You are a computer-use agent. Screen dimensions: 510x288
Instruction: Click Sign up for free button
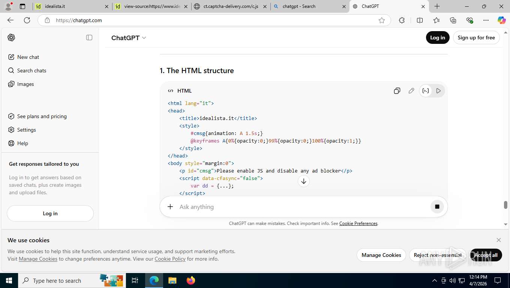476,37
